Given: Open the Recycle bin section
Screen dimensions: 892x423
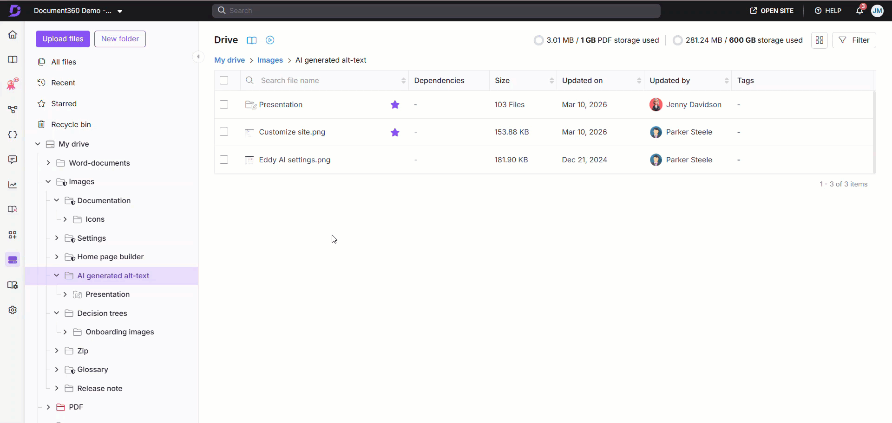Looking at the screenshot, I should point(71,124).
